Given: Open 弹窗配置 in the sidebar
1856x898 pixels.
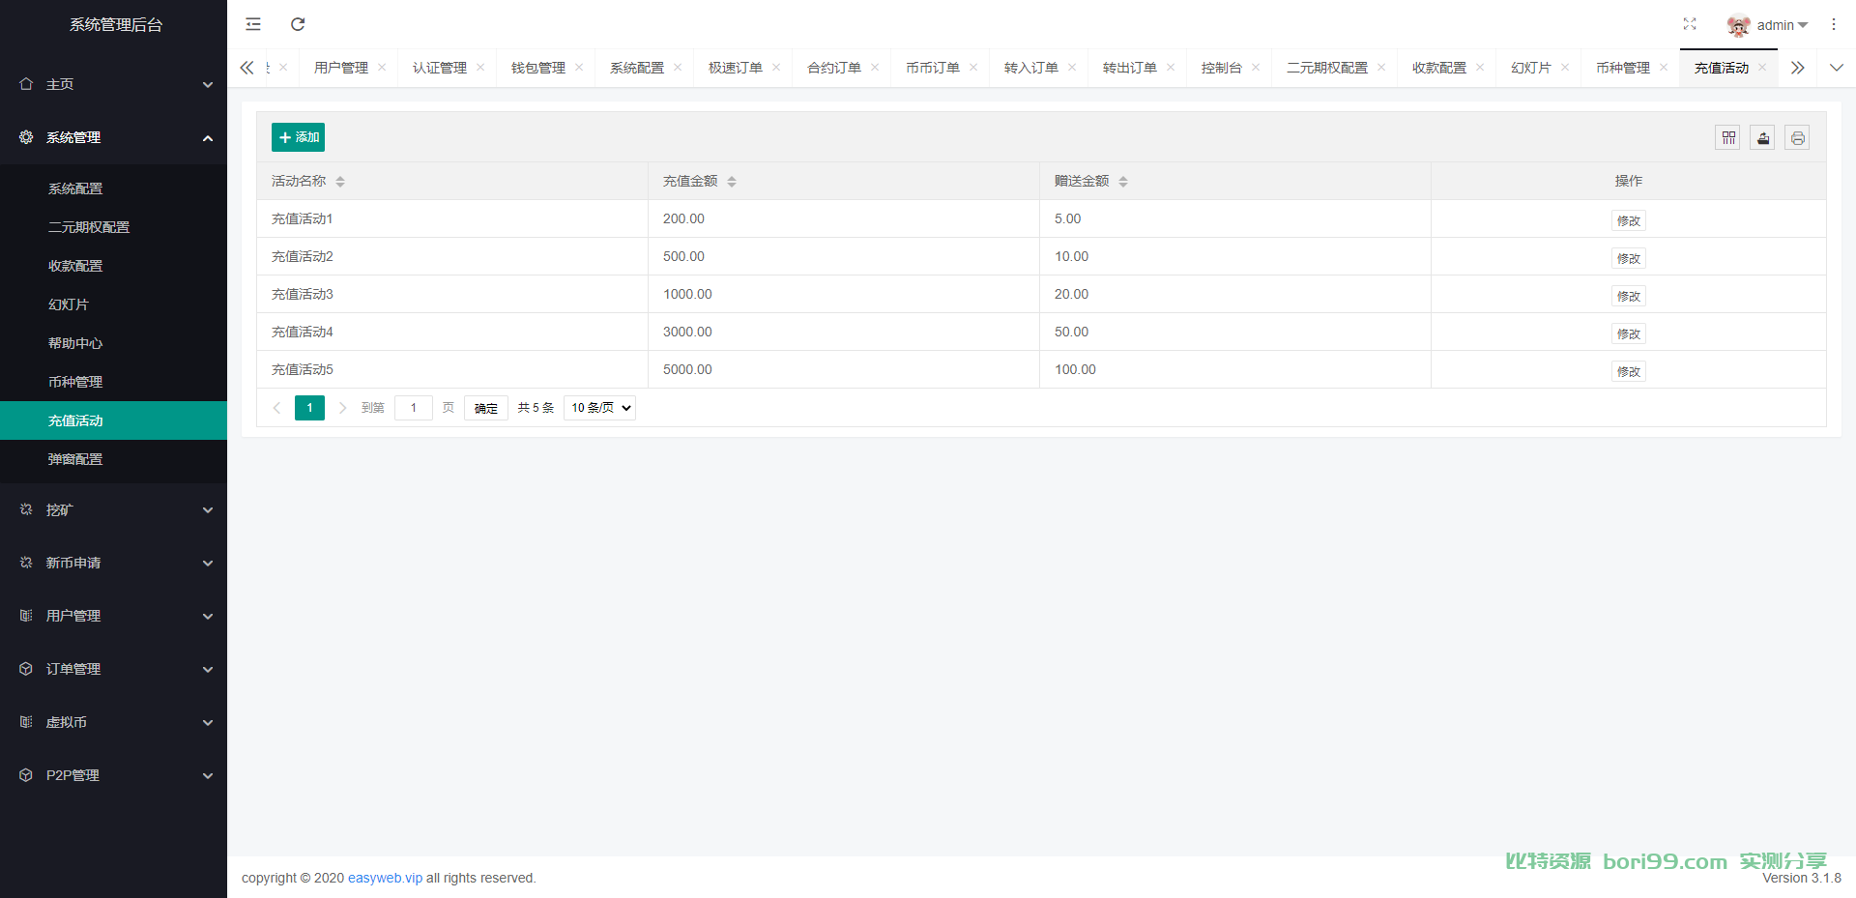Looking at the screenshot, I should tap(113, 459).
